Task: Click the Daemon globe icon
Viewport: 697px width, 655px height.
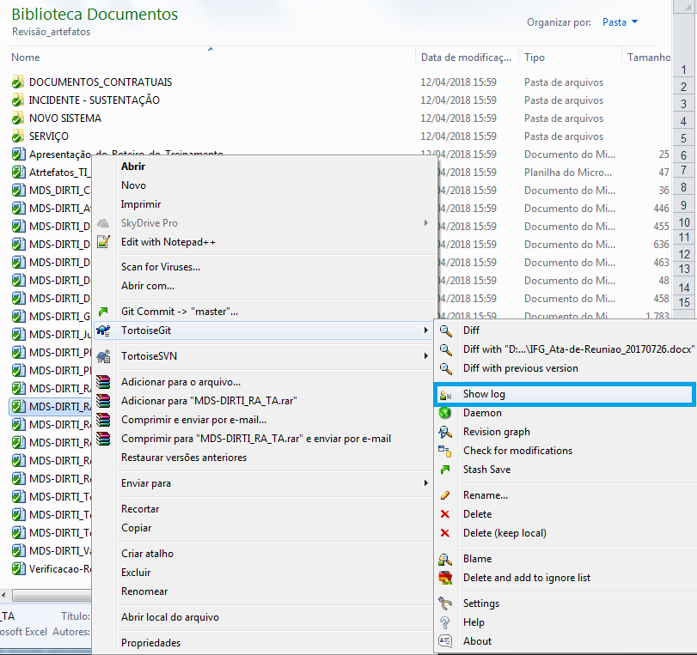Action: point(445,413)
